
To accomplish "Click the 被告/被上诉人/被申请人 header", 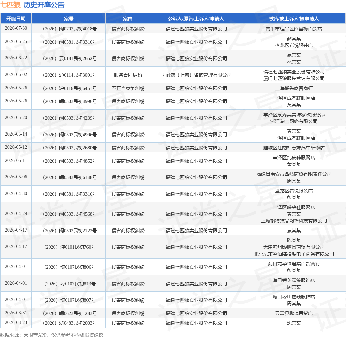I will [294, 19].
